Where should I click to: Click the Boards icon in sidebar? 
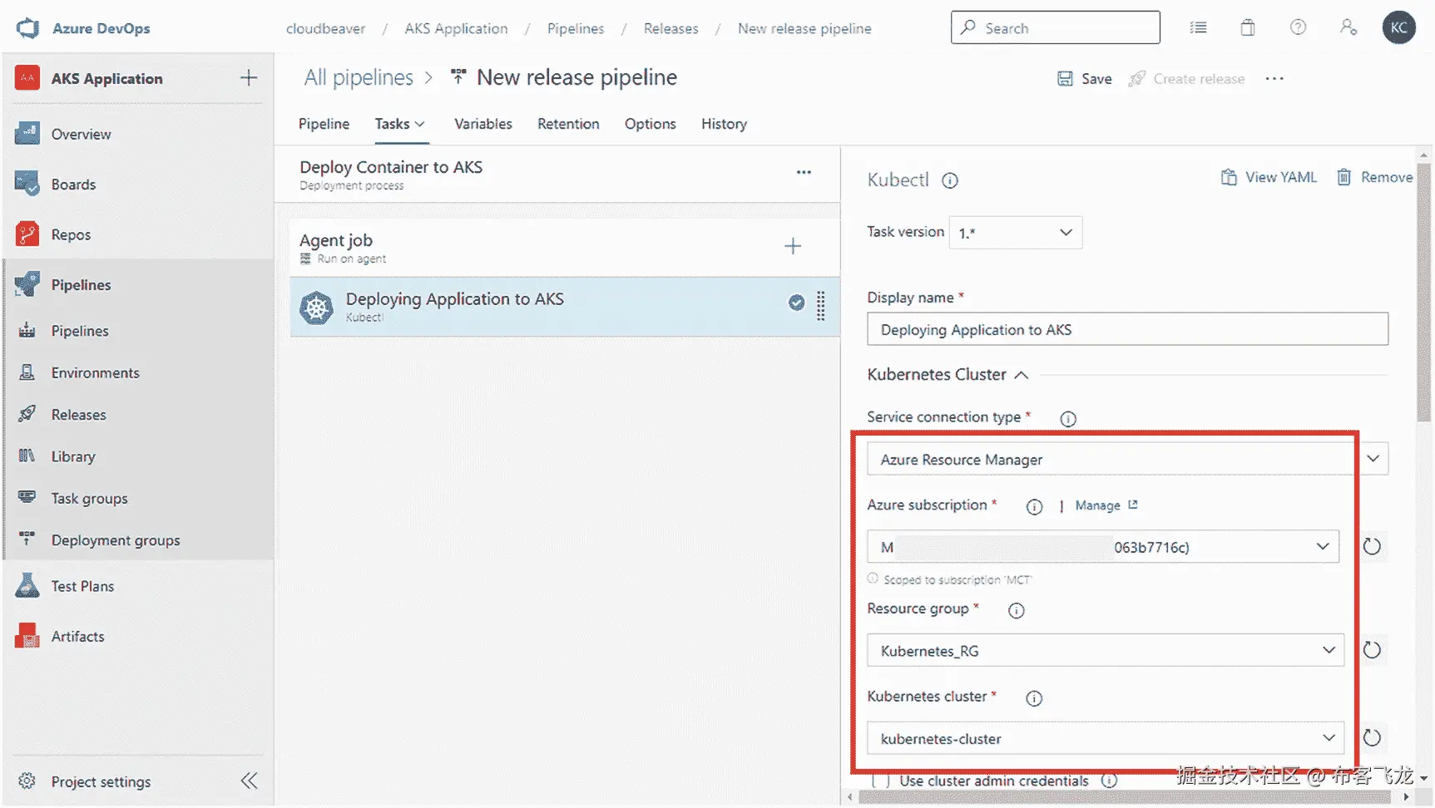[x=27, y=184]
